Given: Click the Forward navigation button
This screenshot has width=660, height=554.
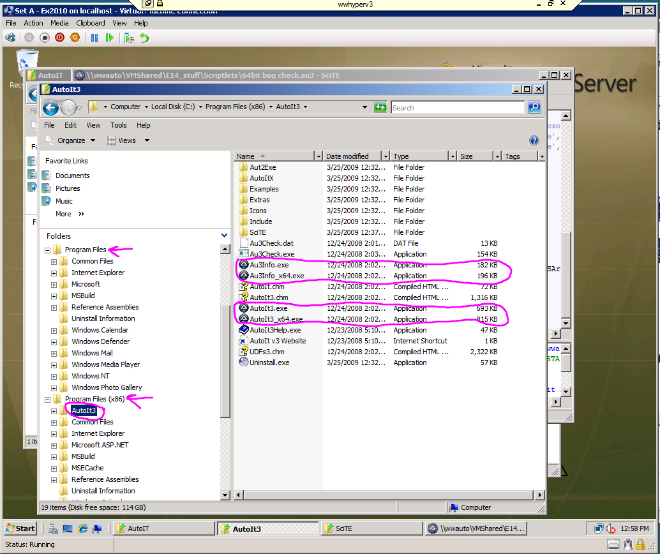Looking at the screenshot, I should tap(68, 107).
